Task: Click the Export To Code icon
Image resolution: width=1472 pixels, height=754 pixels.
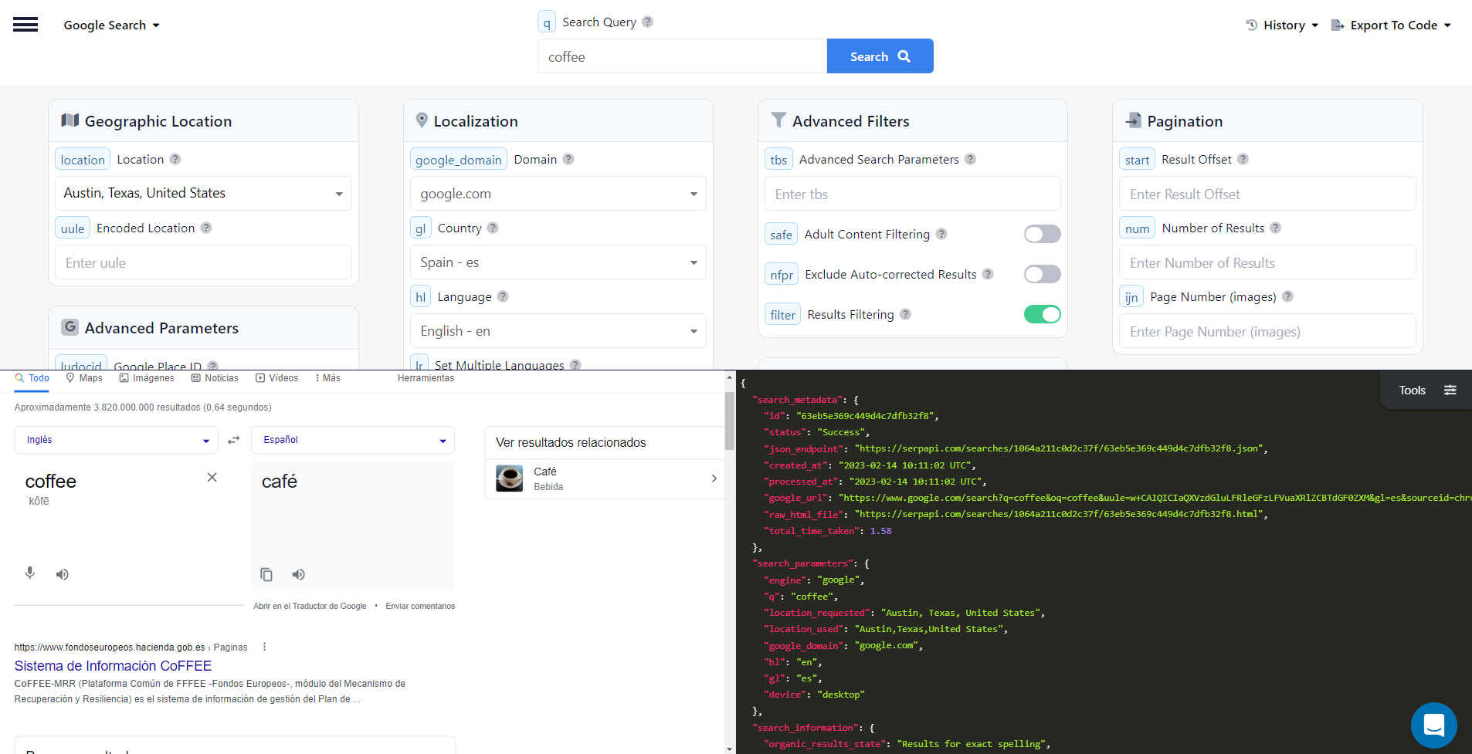Action: click(1337, 24)
